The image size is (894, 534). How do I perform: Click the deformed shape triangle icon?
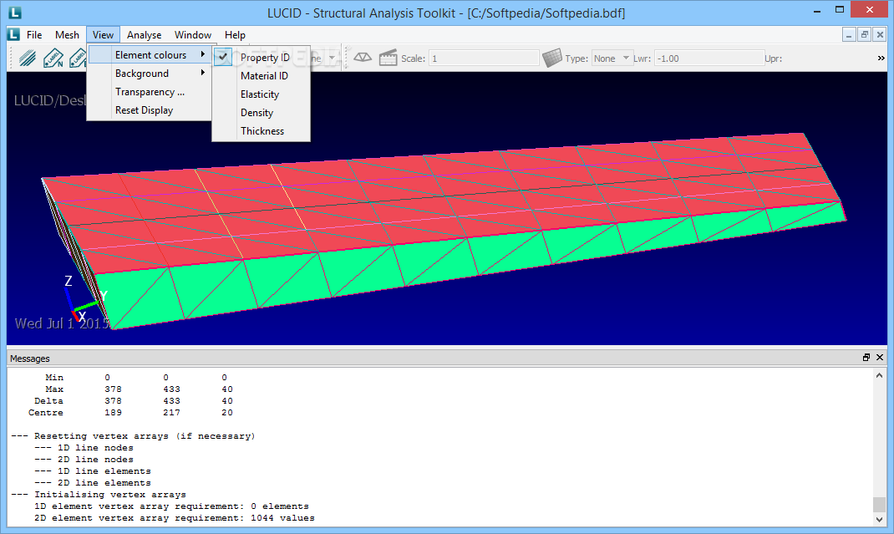(x=363, y=58)
